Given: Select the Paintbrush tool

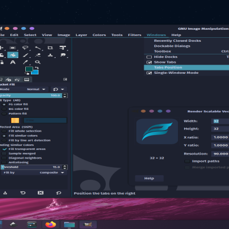Looking at the screenshot, I should pyautogui.click(x=25, y=55).
